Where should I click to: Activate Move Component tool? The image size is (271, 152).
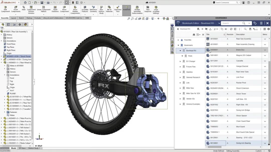click(64, 9)
